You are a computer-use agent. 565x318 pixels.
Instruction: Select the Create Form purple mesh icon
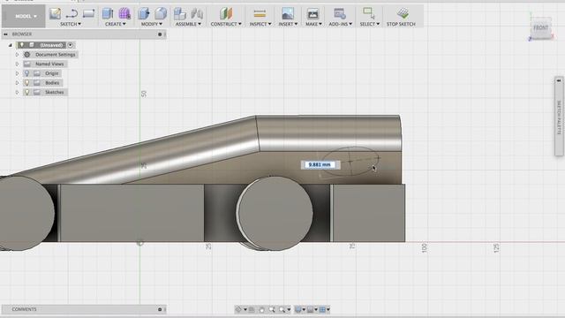point(124,14)
